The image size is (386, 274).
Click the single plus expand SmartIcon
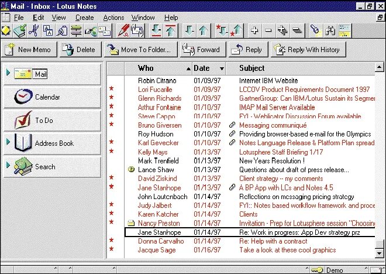(x=254, y=31)
